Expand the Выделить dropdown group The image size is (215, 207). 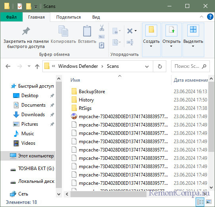click(193, 40)
